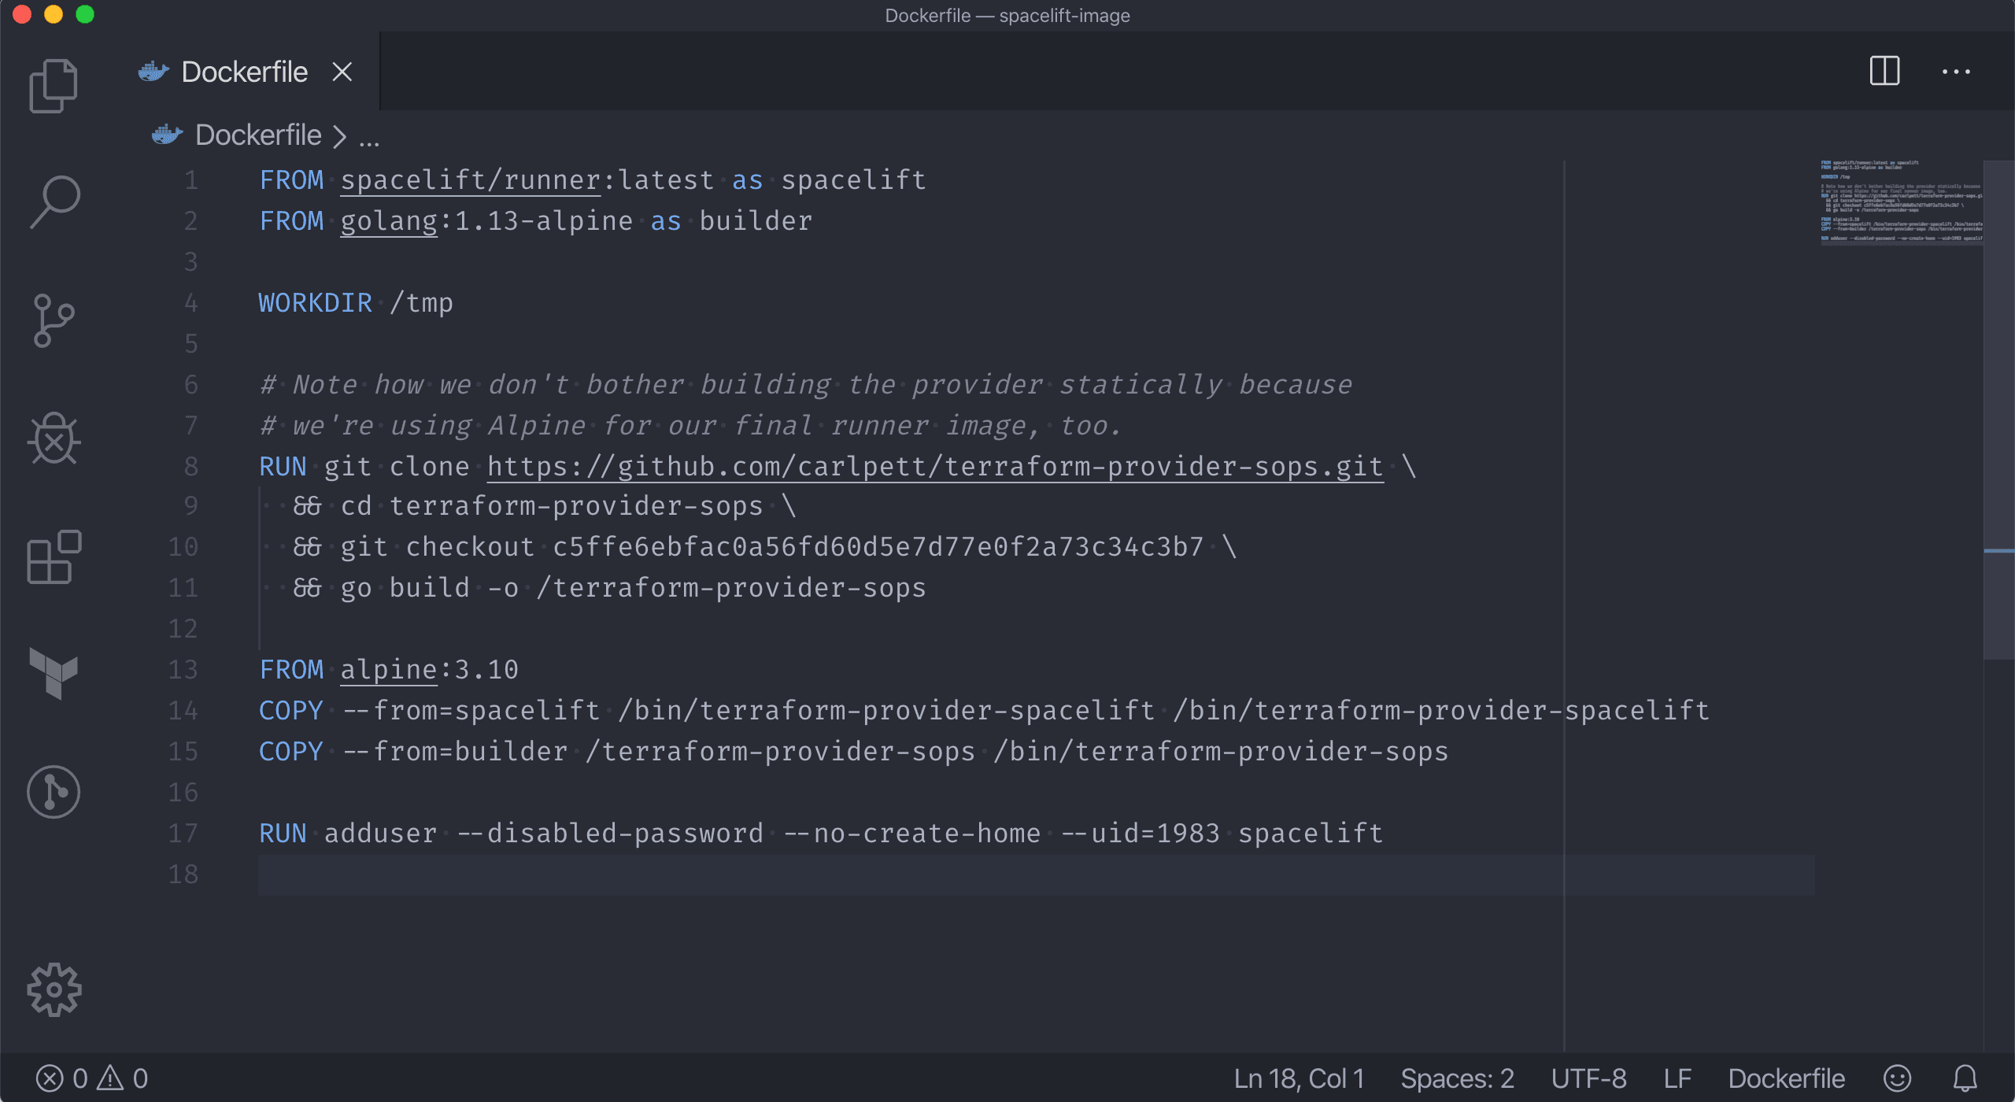
Task: Click 'adduser' on line 17
Action: pos(380,834)
